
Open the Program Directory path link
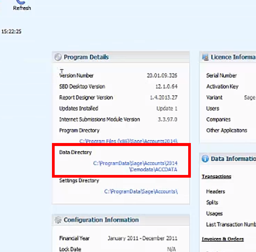coord(128,141)
